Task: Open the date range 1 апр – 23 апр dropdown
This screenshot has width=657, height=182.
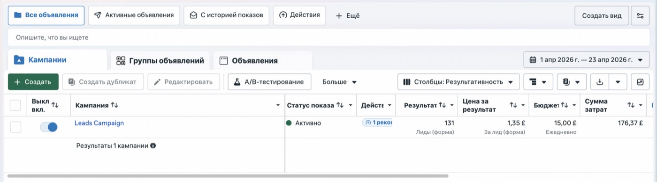Action: 587,60
